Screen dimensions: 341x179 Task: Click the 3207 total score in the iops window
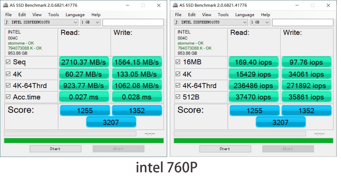click(281, 122)
